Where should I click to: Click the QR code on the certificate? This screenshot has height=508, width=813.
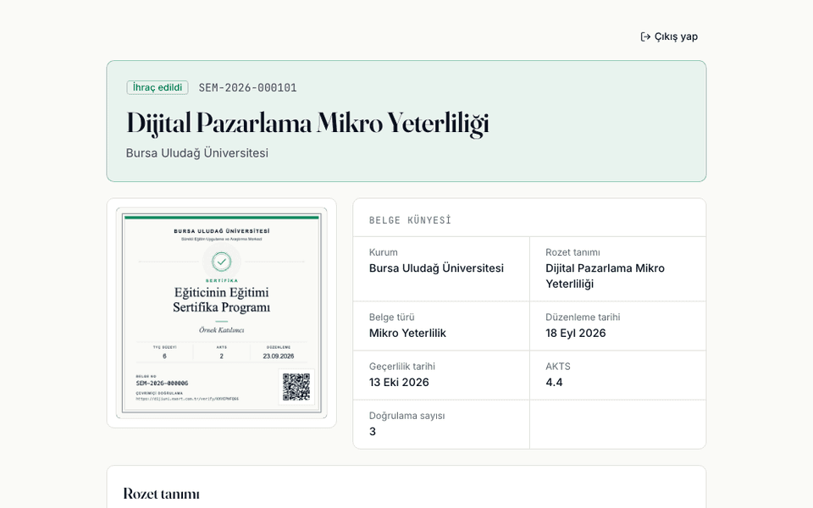(296, 387)
